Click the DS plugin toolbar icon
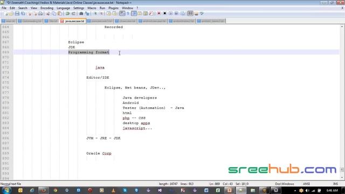Viewport: 345px width, 194px height. pos(190,13)
